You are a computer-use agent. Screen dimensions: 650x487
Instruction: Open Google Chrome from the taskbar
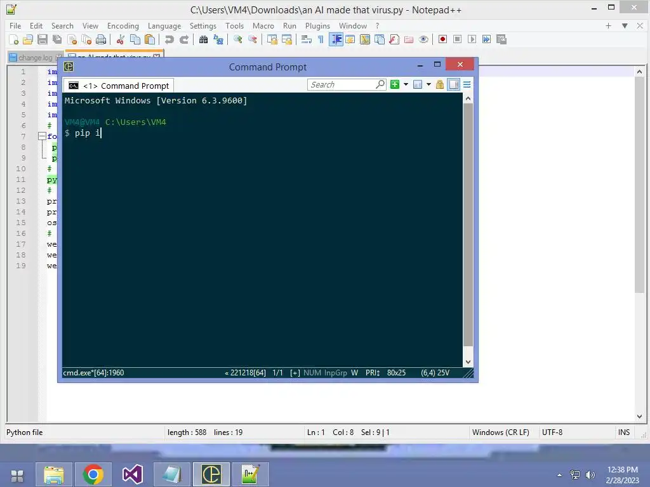[93, 474]
